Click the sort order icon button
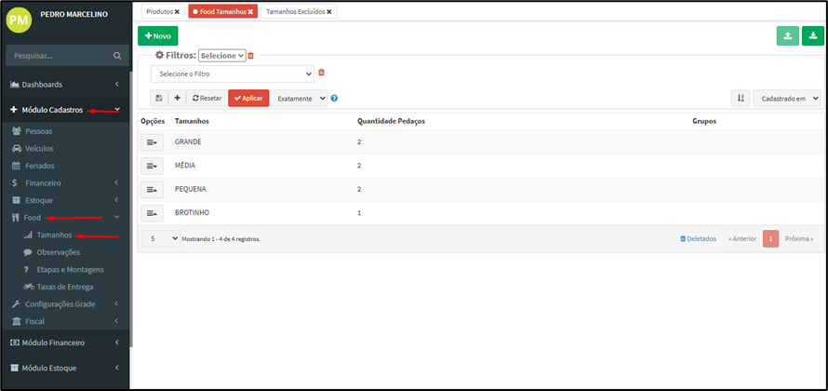Image resolution: width=828 pixels, height=391 pixels. [741, 98]
